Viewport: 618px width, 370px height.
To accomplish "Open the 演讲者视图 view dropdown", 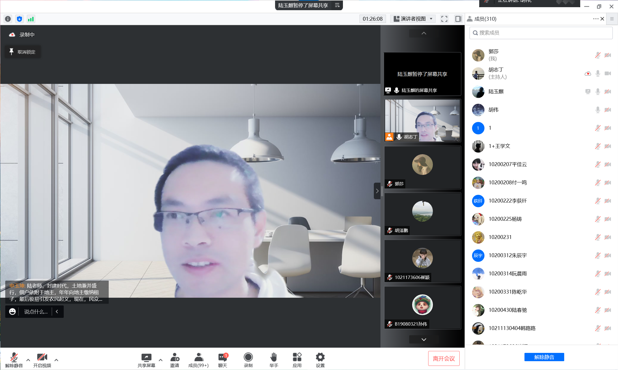I will coord(413,19).
